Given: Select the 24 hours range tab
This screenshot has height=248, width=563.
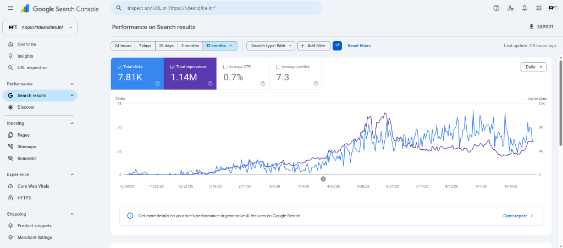Looking at the screenshot, I should pyautogui.click(x=123, y=46).
